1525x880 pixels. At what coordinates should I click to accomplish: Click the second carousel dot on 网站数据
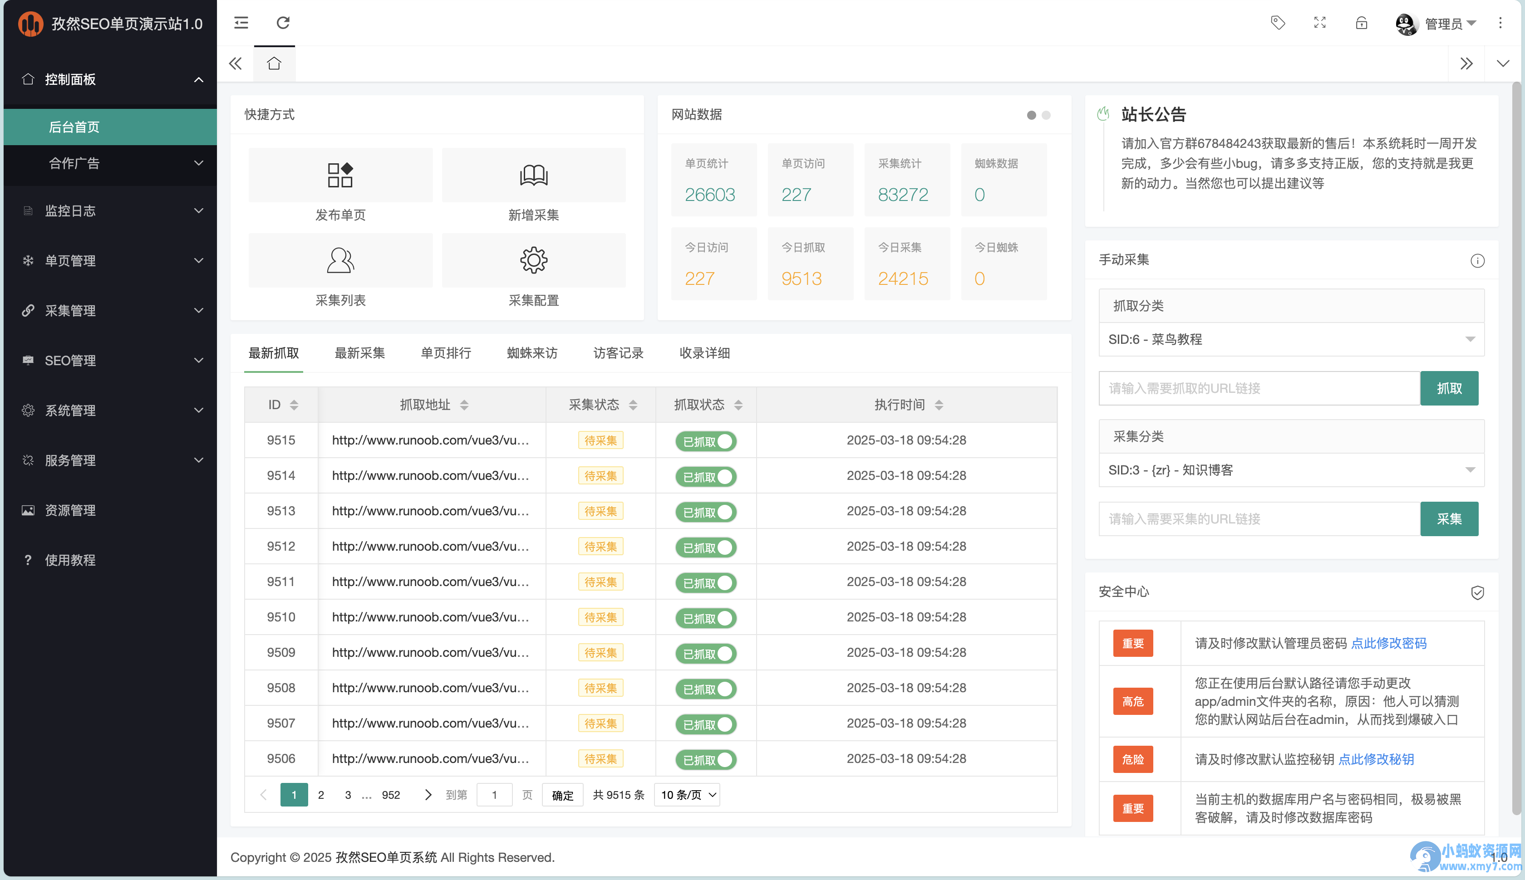point(1046,115)
